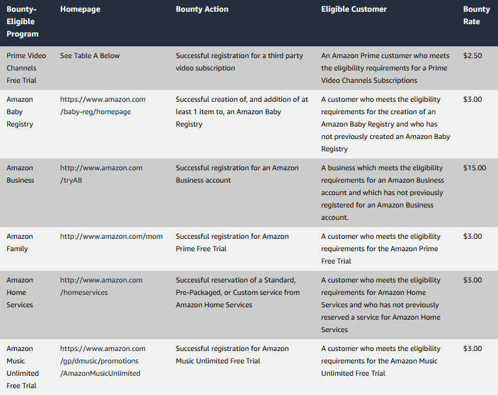The height and width of the screenshot is (396, 498).
Task: Click the 'Bounty-Eligible Program' column header
Action: (23, 22)
